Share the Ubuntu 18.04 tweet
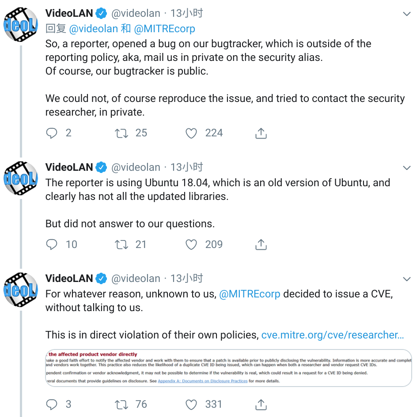The image size is (417, 417). point(261,244)
